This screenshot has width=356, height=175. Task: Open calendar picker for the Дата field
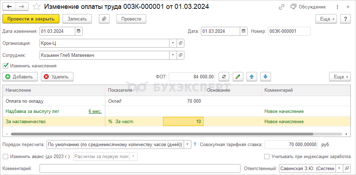[x=244, y=31]
